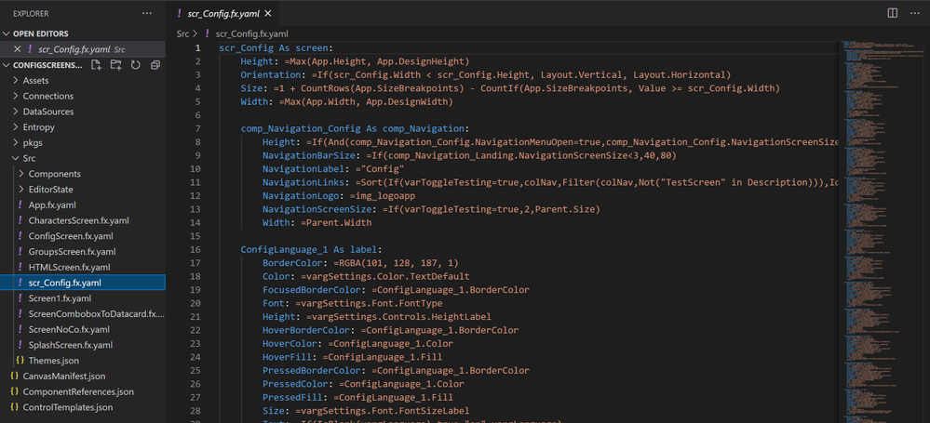Click New File icon in explorer header
Screen dimensions: 930x423
96,64
